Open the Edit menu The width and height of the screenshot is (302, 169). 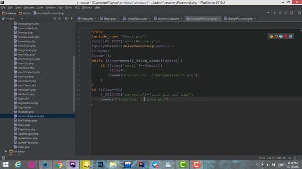pos(10,8)
